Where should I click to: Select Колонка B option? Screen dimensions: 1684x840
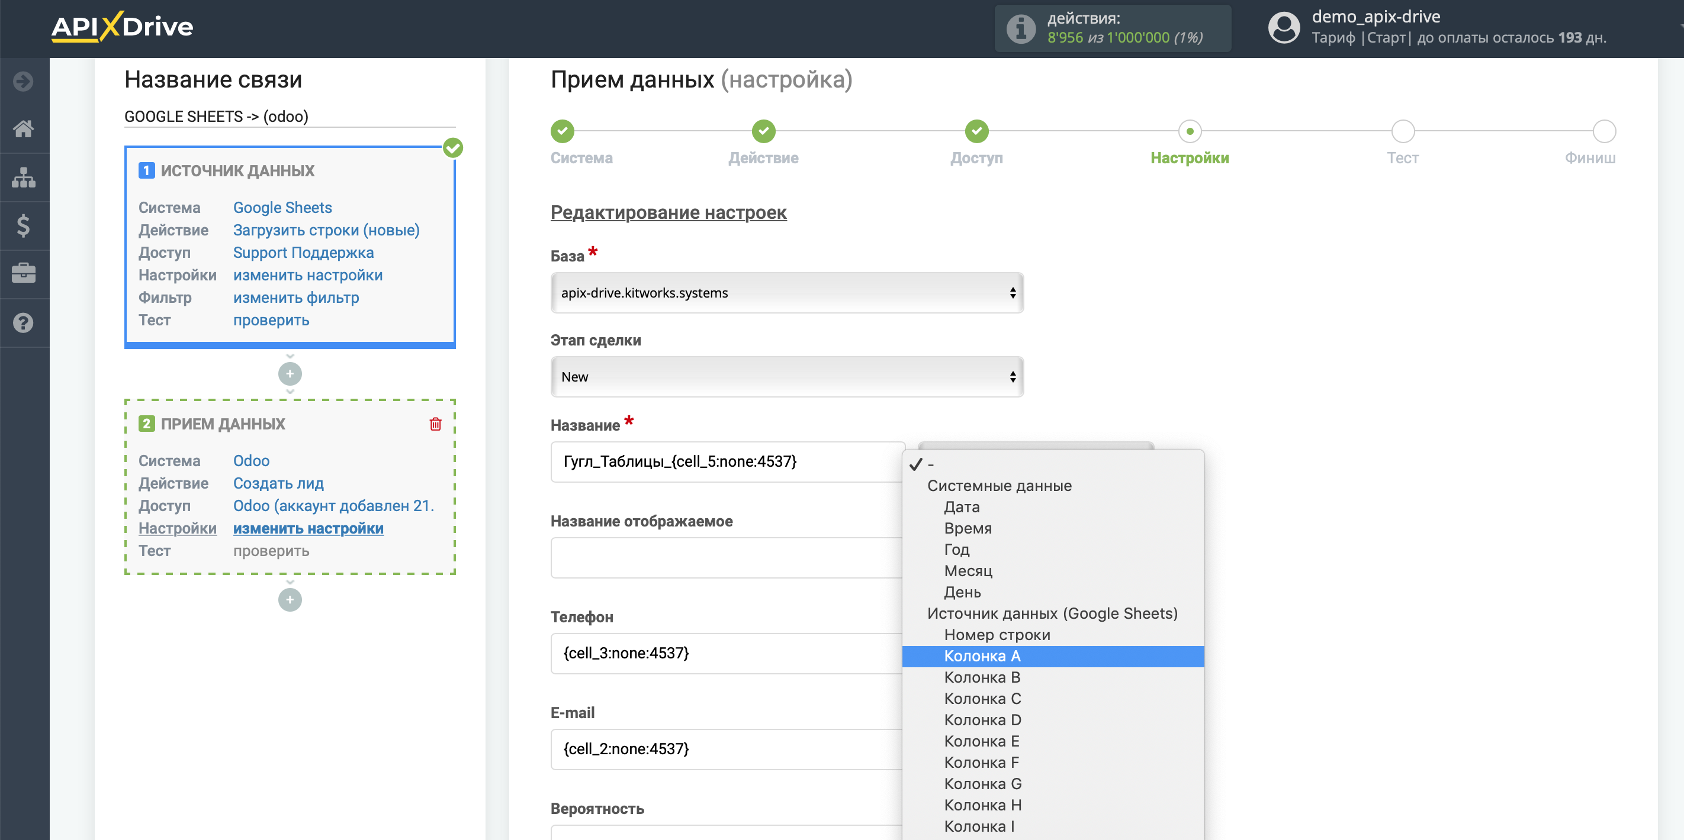(x=1053, y=677)
